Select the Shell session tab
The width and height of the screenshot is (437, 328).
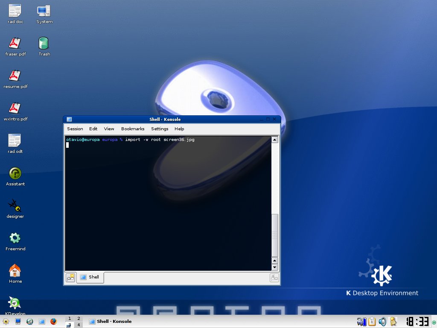tap(90, 277)
